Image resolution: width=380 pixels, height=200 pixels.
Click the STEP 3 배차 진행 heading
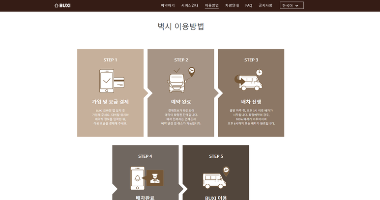[251, 102]
